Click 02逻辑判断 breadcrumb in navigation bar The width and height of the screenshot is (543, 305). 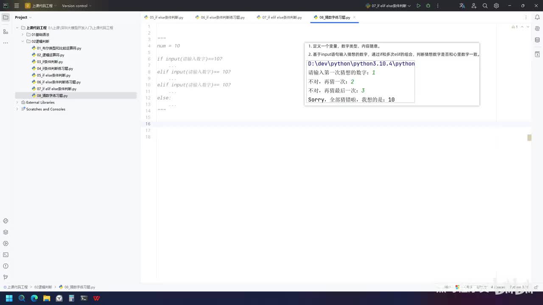click(x=43, y=287)
